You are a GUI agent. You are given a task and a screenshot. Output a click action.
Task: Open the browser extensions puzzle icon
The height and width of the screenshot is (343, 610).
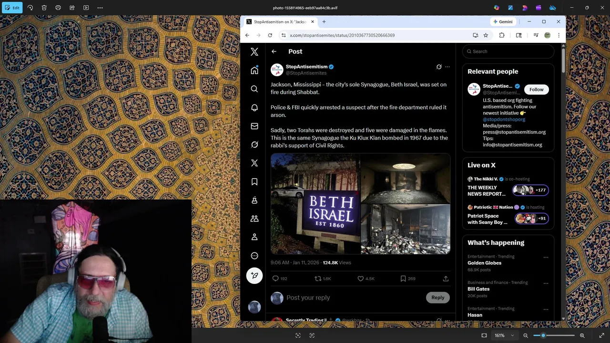[x=502, y=35]
